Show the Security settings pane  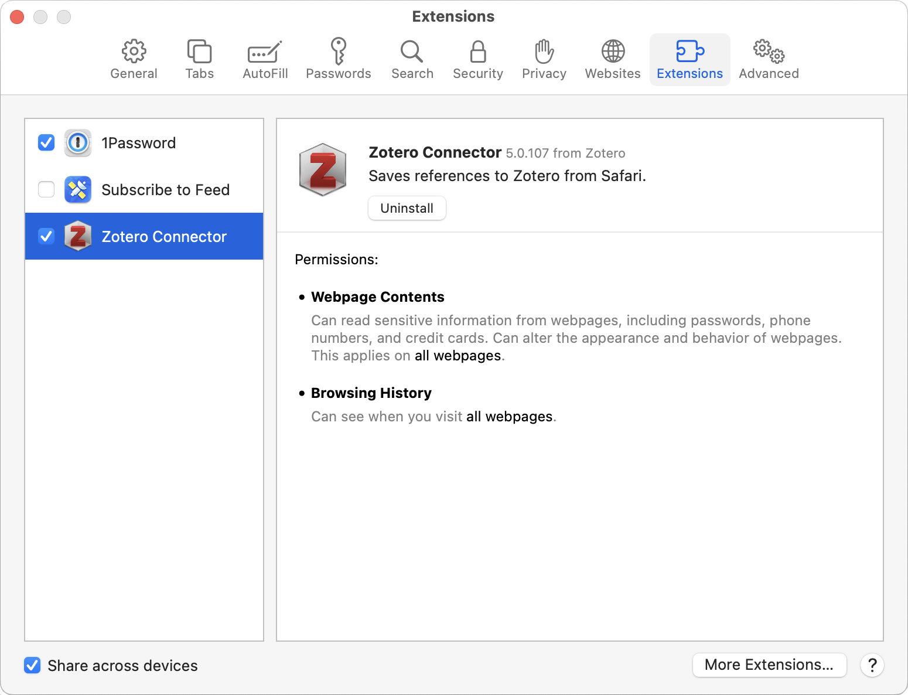477,60
